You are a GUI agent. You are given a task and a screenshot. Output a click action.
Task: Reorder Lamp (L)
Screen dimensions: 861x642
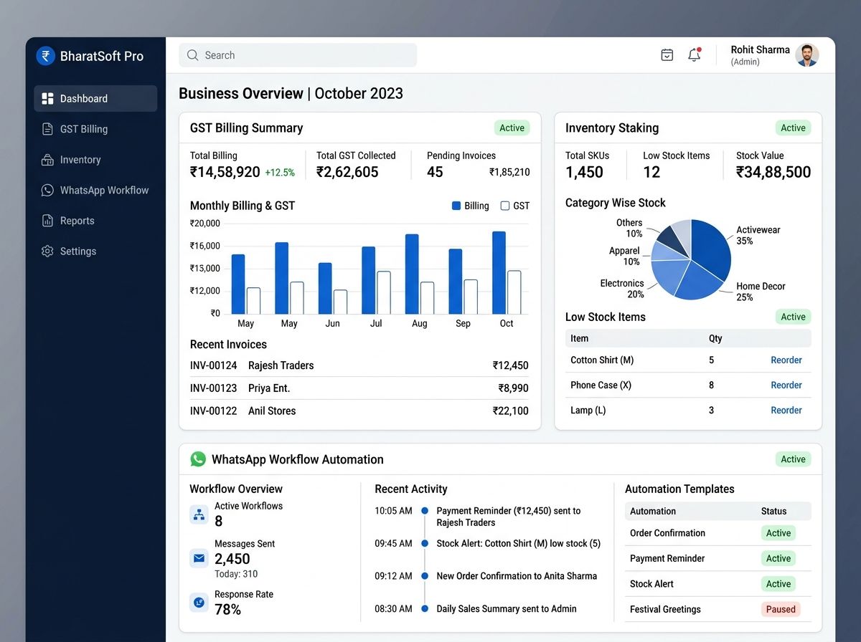pyautogui.click(x=786, y=411)
